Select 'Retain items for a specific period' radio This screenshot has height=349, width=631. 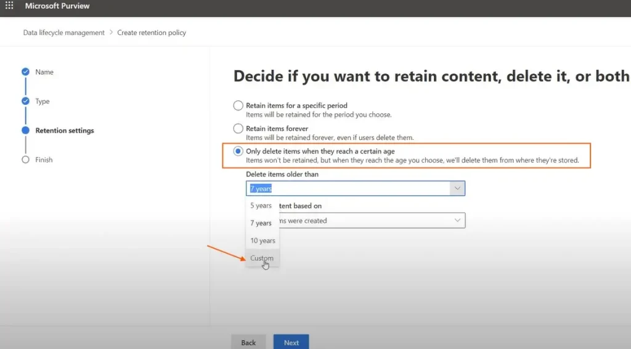pos(238,105)
